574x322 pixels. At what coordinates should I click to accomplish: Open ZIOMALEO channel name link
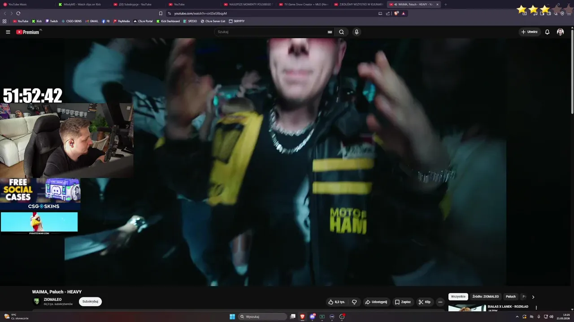pyautogui.click(x=52, y=300)
